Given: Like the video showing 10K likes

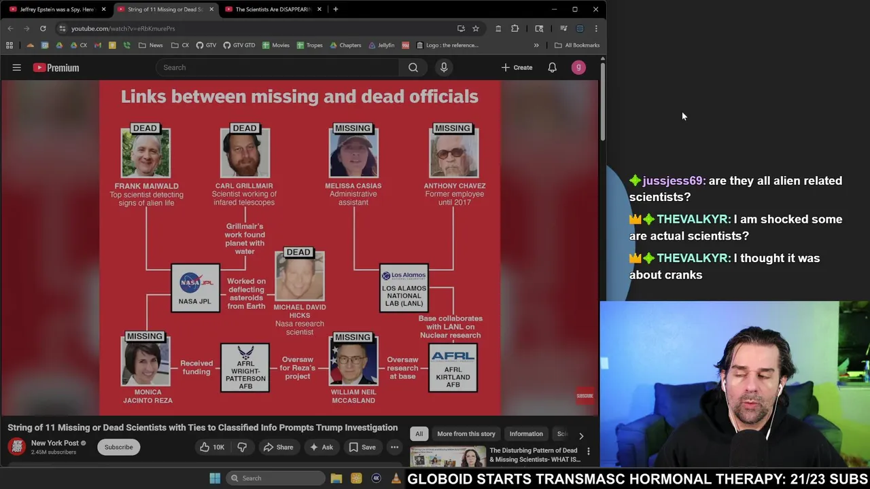Looking at the screenshot, I should pos(211,447).
